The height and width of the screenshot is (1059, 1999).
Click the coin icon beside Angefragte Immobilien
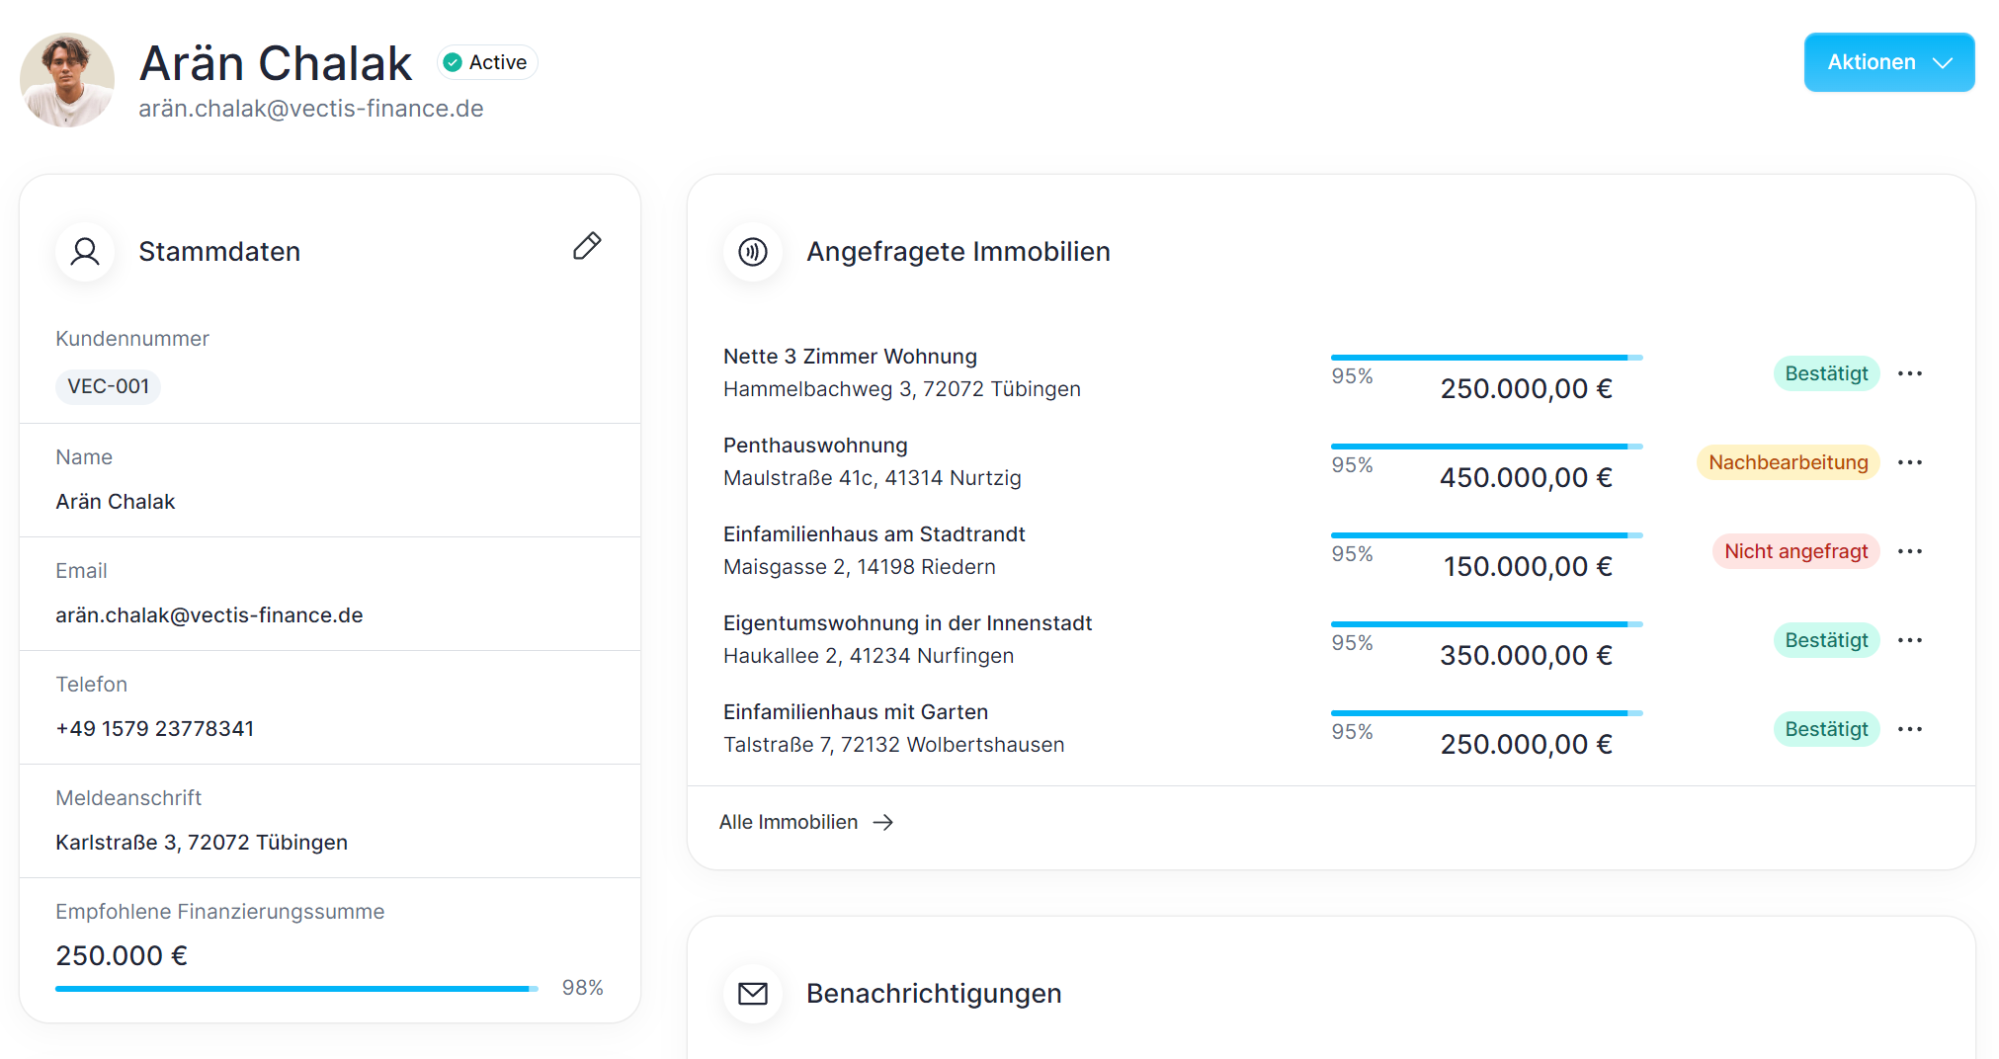click(x=753, y=252)
